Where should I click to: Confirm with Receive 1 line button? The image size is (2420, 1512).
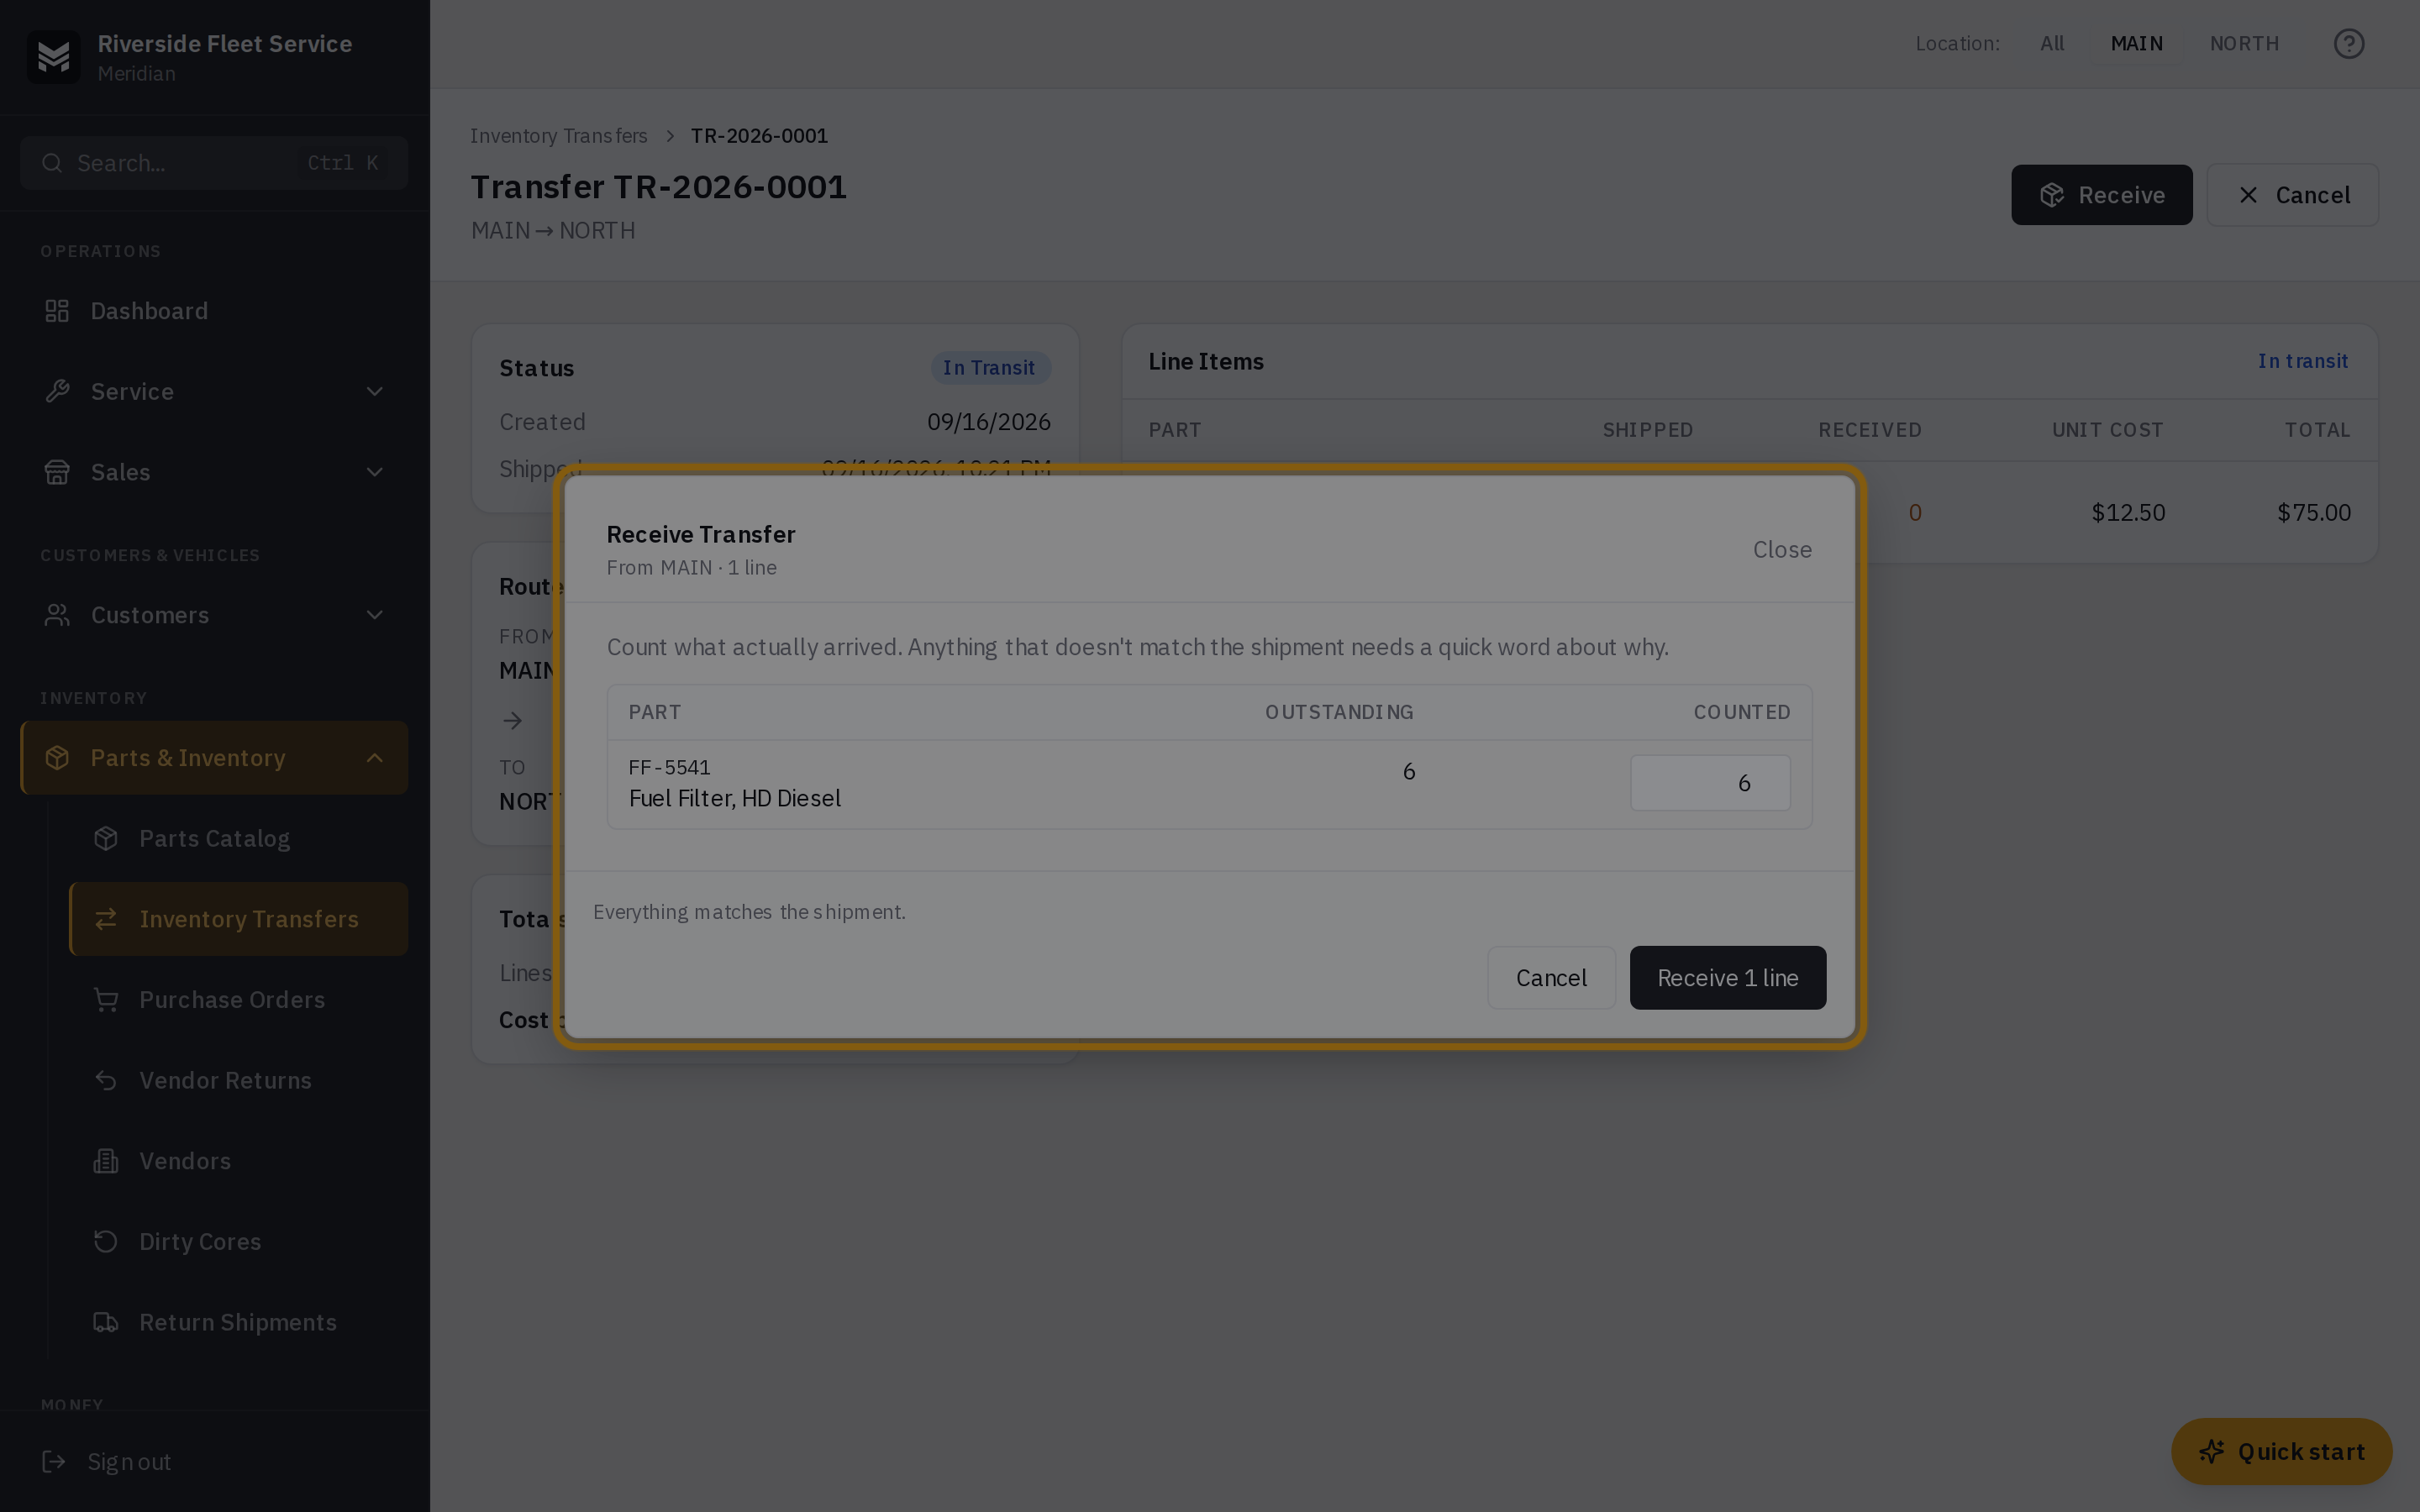pos(1727,977)
